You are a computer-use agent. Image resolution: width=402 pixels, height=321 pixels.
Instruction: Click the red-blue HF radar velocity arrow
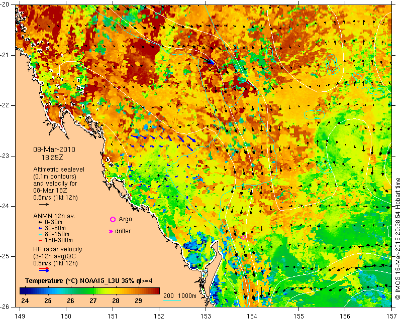[44, 269]
